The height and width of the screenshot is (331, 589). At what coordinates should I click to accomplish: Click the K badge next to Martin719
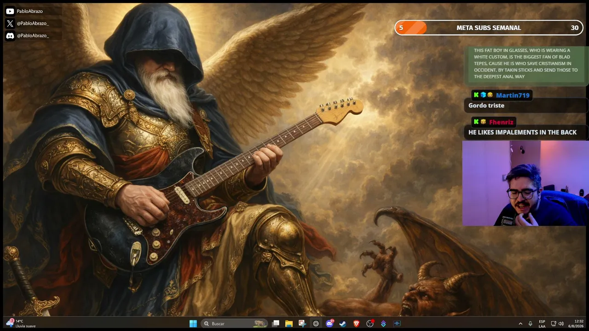pos(476,95)
